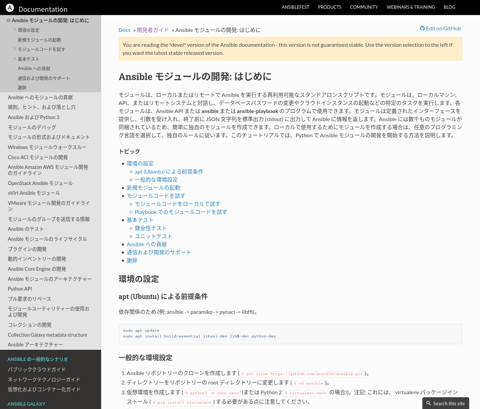Viewport: 480px width, 409px height.
Task: Open the WEBINARS & TRAINING menu item
Action: [x=411, y=7]
